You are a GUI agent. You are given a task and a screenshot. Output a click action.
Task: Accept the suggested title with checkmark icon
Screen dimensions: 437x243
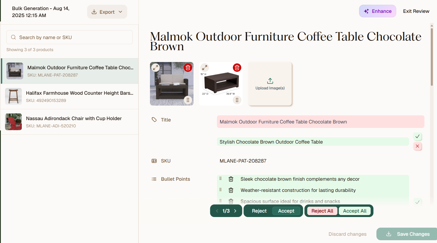(417, 136)
